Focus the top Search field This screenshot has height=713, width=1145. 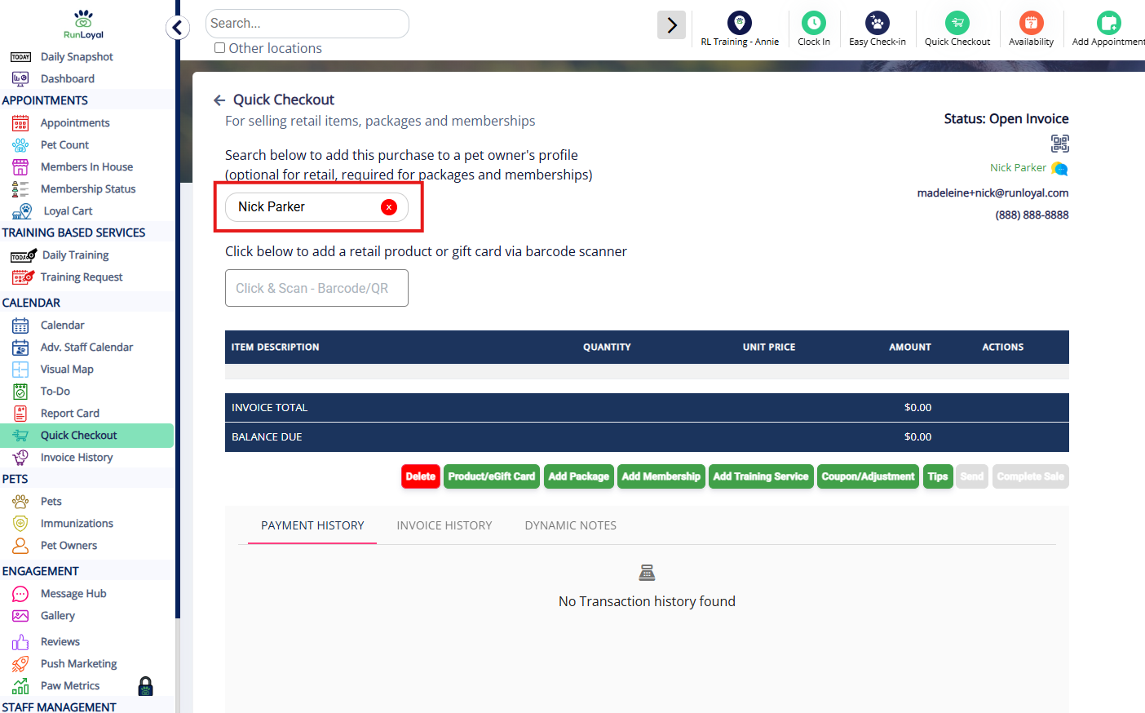tap(307, 24)
